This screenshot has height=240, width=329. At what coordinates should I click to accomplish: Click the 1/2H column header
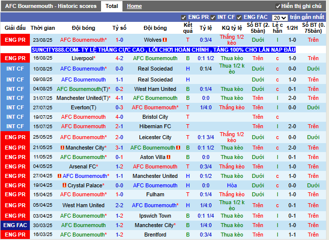pos(292,28)
